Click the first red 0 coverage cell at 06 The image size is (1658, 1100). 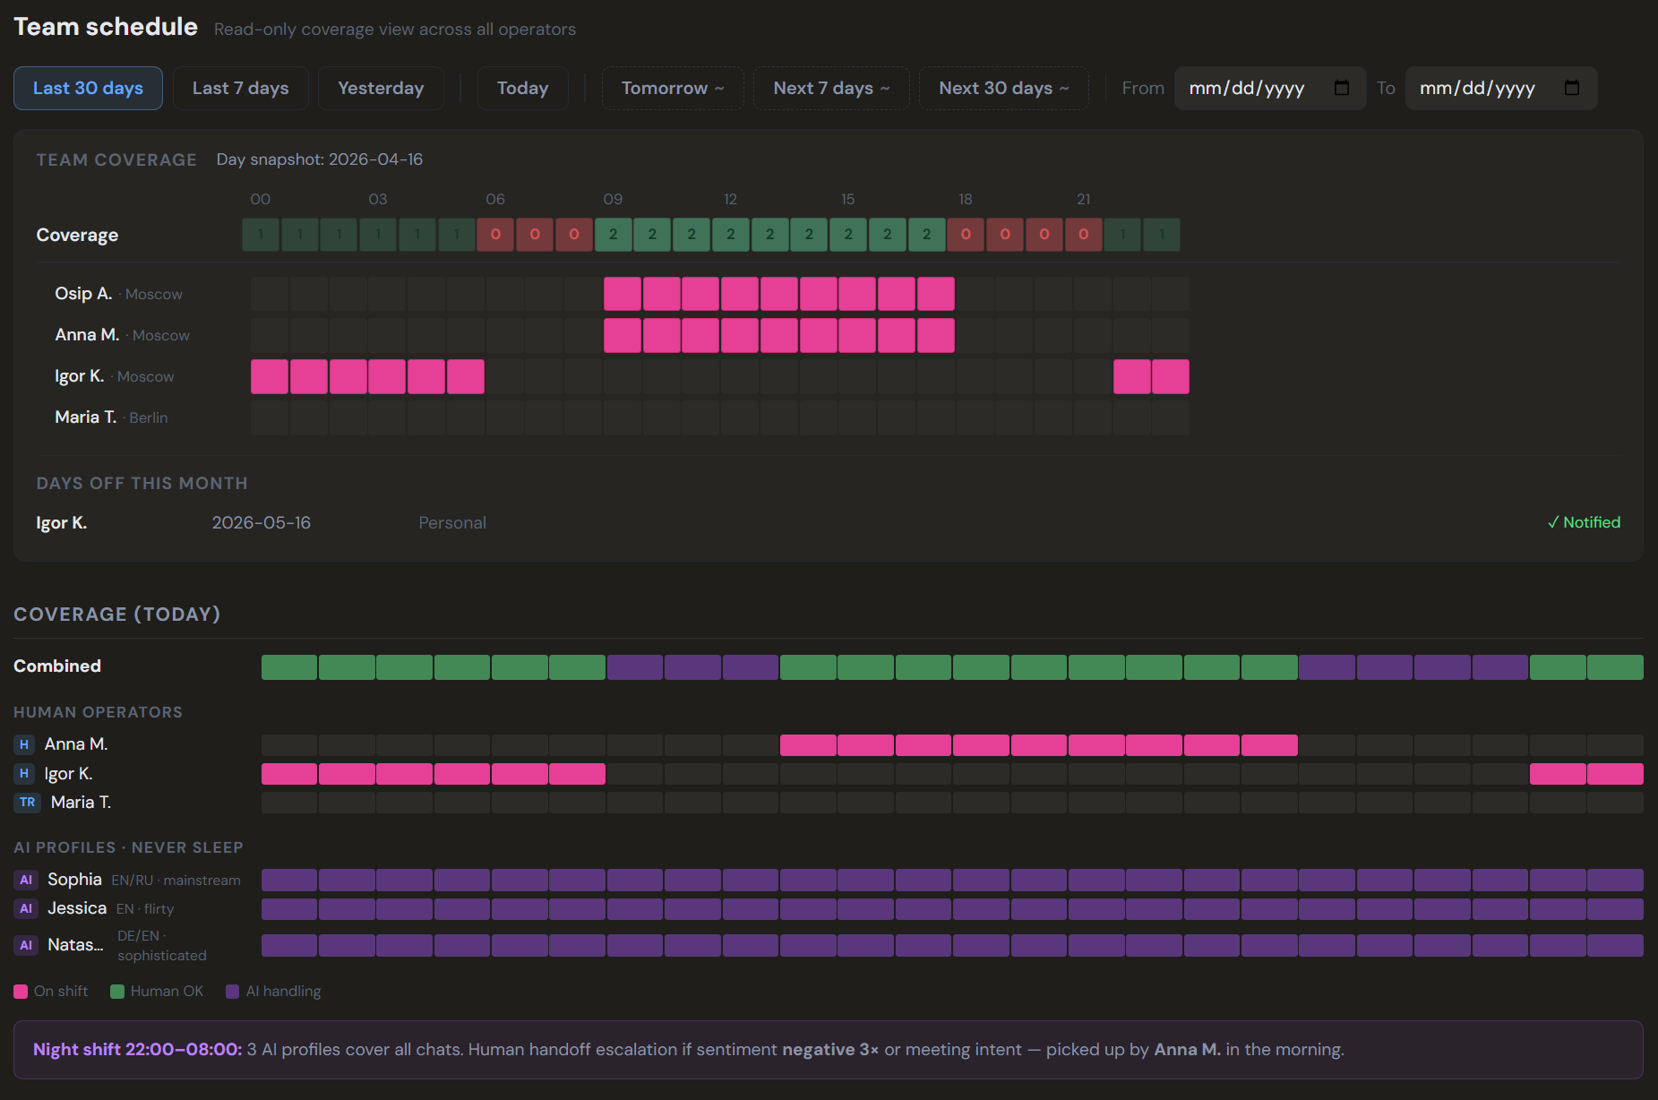(x=495, y=235)
